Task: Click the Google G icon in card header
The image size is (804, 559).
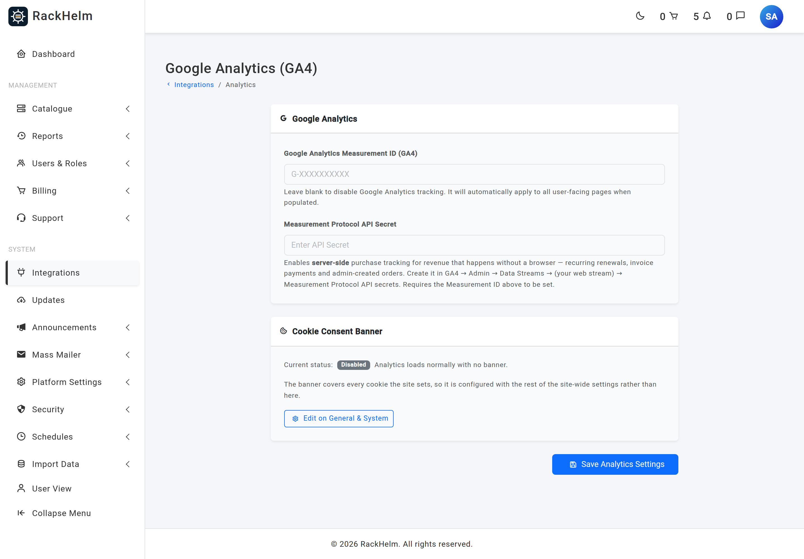Action: (x=284, y=118)
